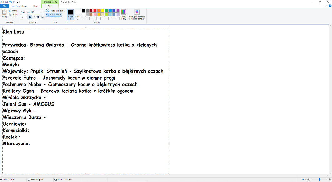Click the zoom in plus icon
332x182 pixels.
pos(330,179)
